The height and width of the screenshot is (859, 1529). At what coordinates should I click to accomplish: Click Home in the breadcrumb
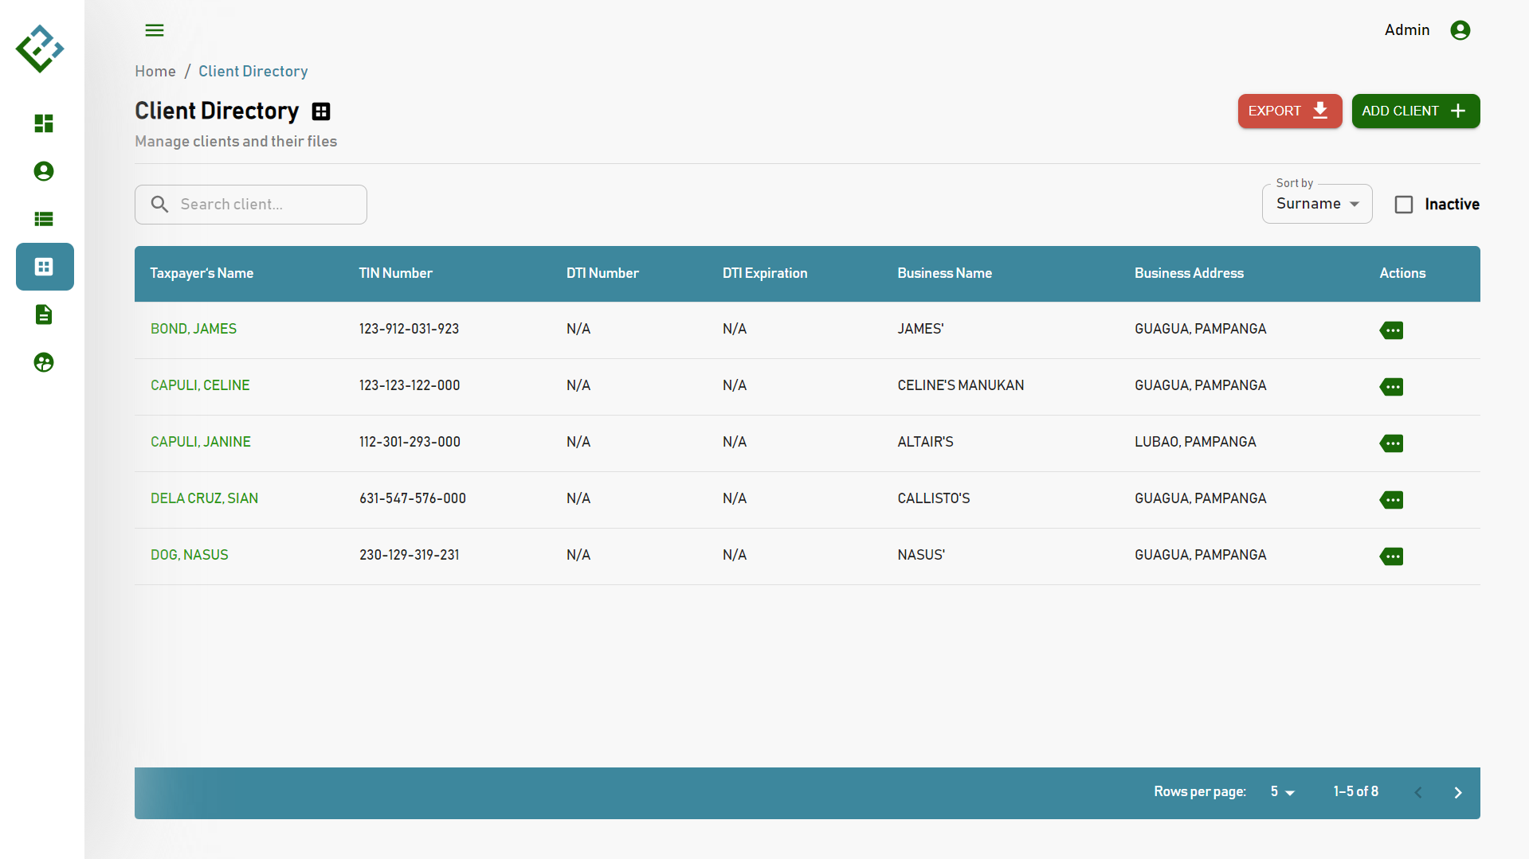pyautogui.click(x=155, y=72)
